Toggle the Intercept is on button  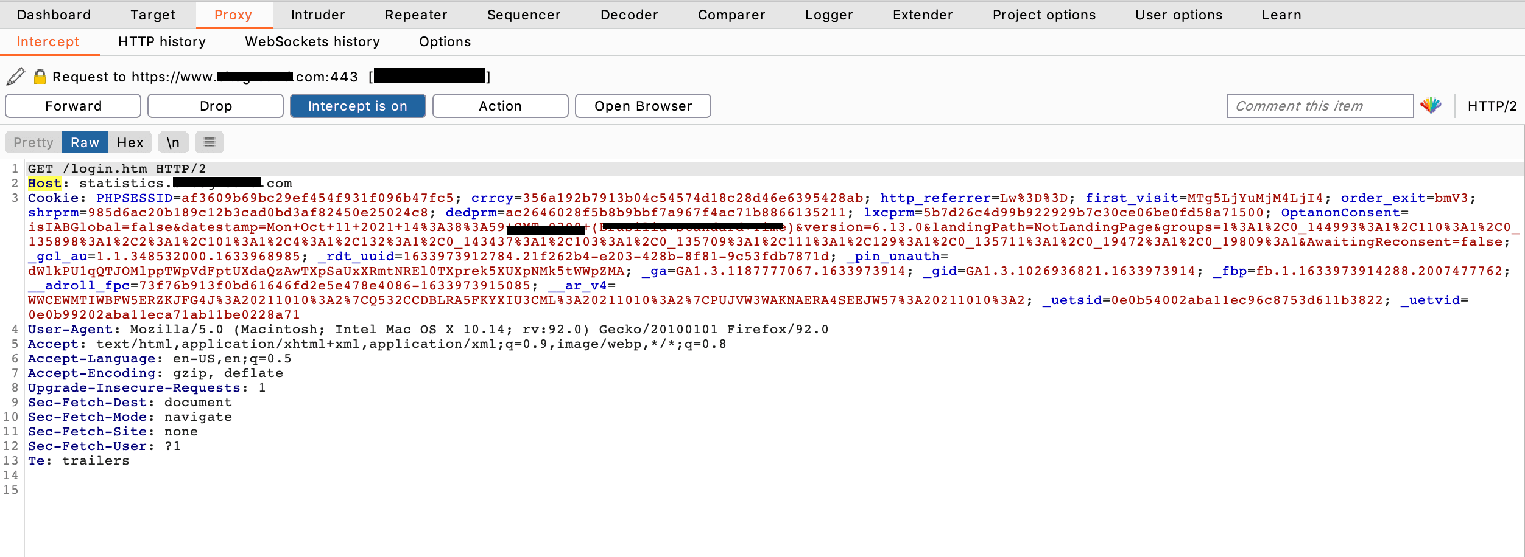[357, 106]
